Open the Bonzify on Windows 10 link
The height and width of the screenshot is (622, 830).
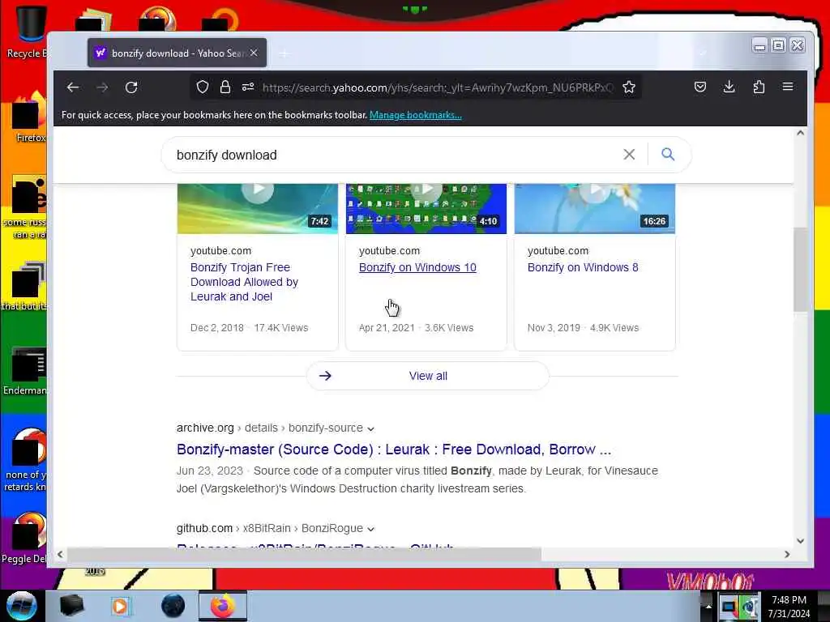(417, 267)
